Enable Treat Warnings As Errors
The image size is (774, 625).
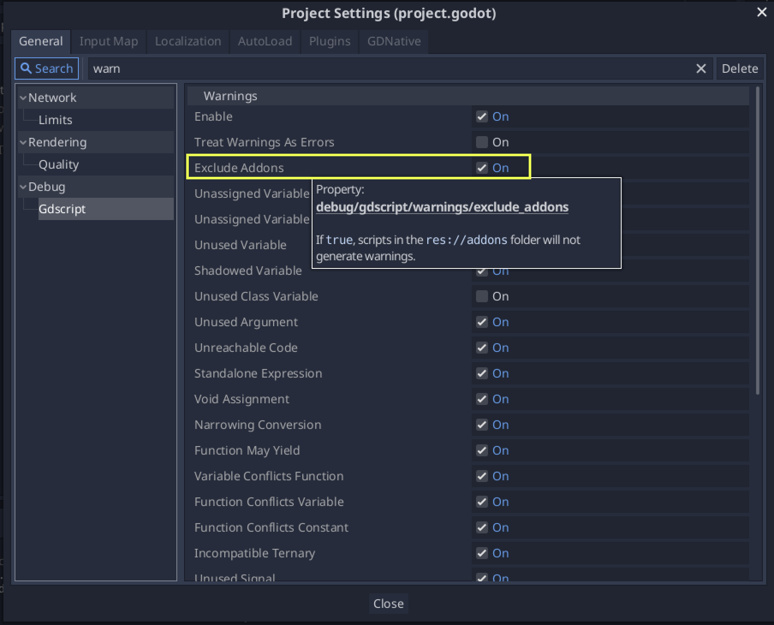click(482, 142)
